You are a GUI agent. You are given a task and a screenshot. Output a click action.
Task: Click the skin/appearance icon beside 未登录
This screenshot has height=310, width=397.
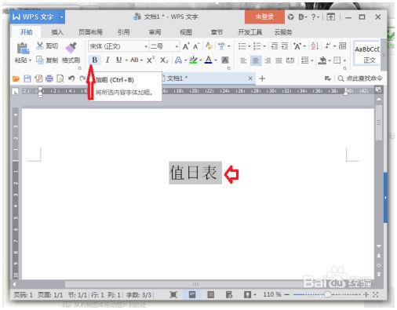pyautogui.click(x=291, y=17)
